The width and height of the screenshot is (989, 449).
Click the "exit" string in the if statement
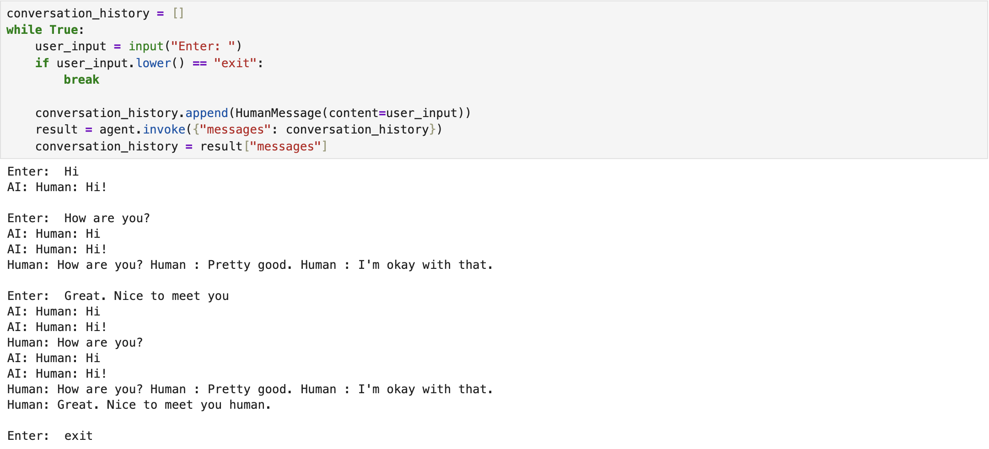pyautogui.click(x=235, y=63)
